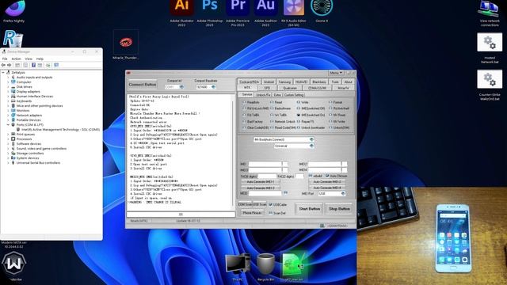Screen dimensions: 507x285
Task: Open the boot type (Auto Connect) dropdown
Action: point(311,139)
